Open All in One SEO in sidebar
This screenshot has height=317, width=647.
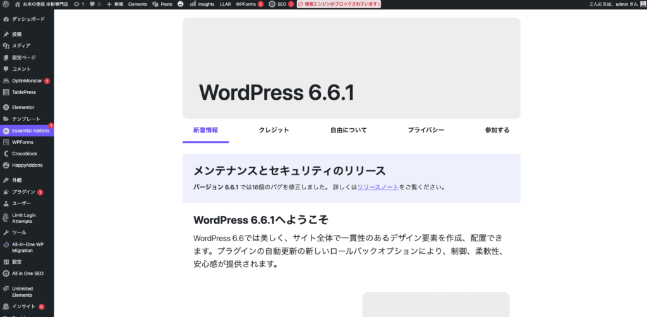click(27, 273)
